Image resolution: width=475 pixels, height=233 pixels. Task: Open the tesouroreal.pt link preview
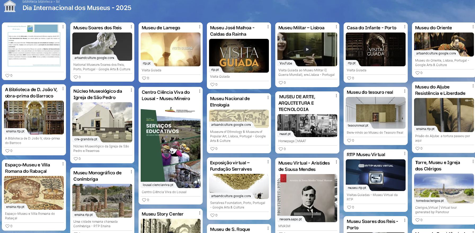pos(376,113)
